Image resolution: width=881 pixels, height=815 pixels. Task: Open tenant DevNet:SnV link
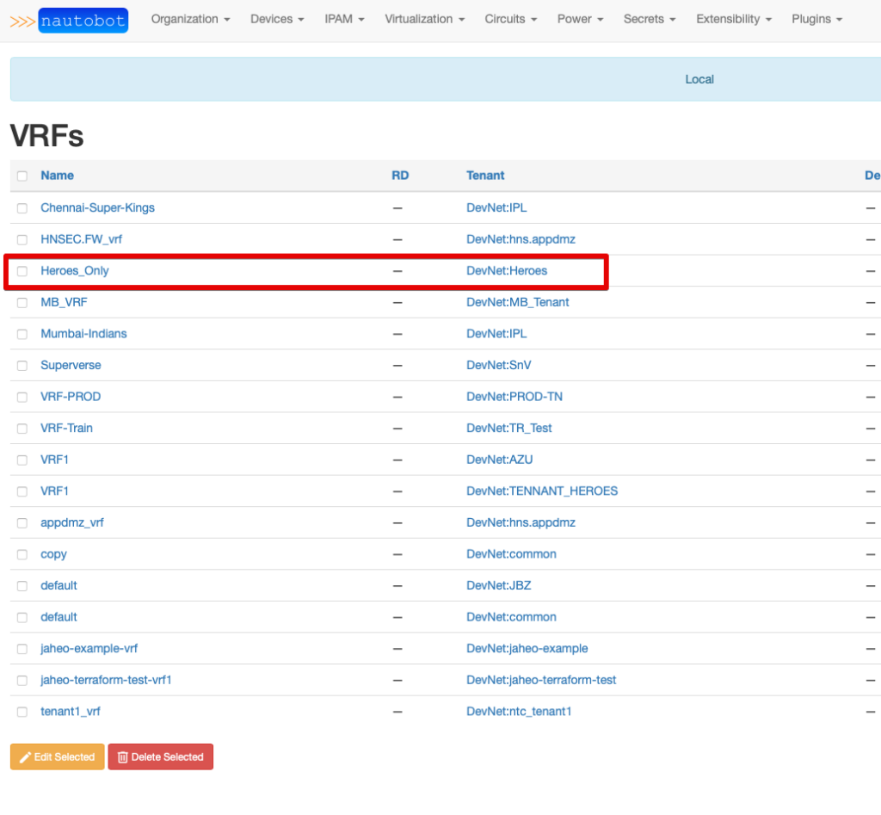499,365
